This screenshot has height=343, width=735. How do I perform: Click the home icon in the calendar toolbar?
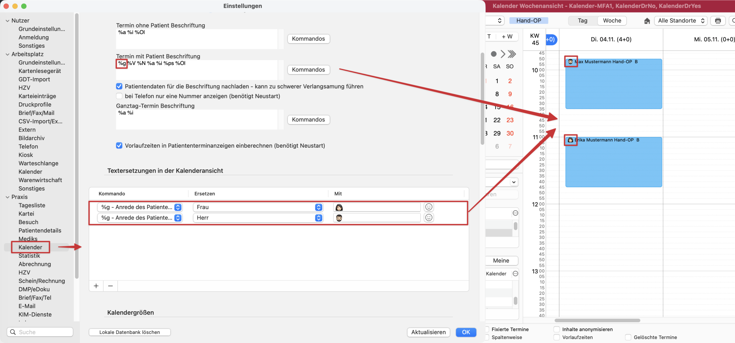coord(647,20)
